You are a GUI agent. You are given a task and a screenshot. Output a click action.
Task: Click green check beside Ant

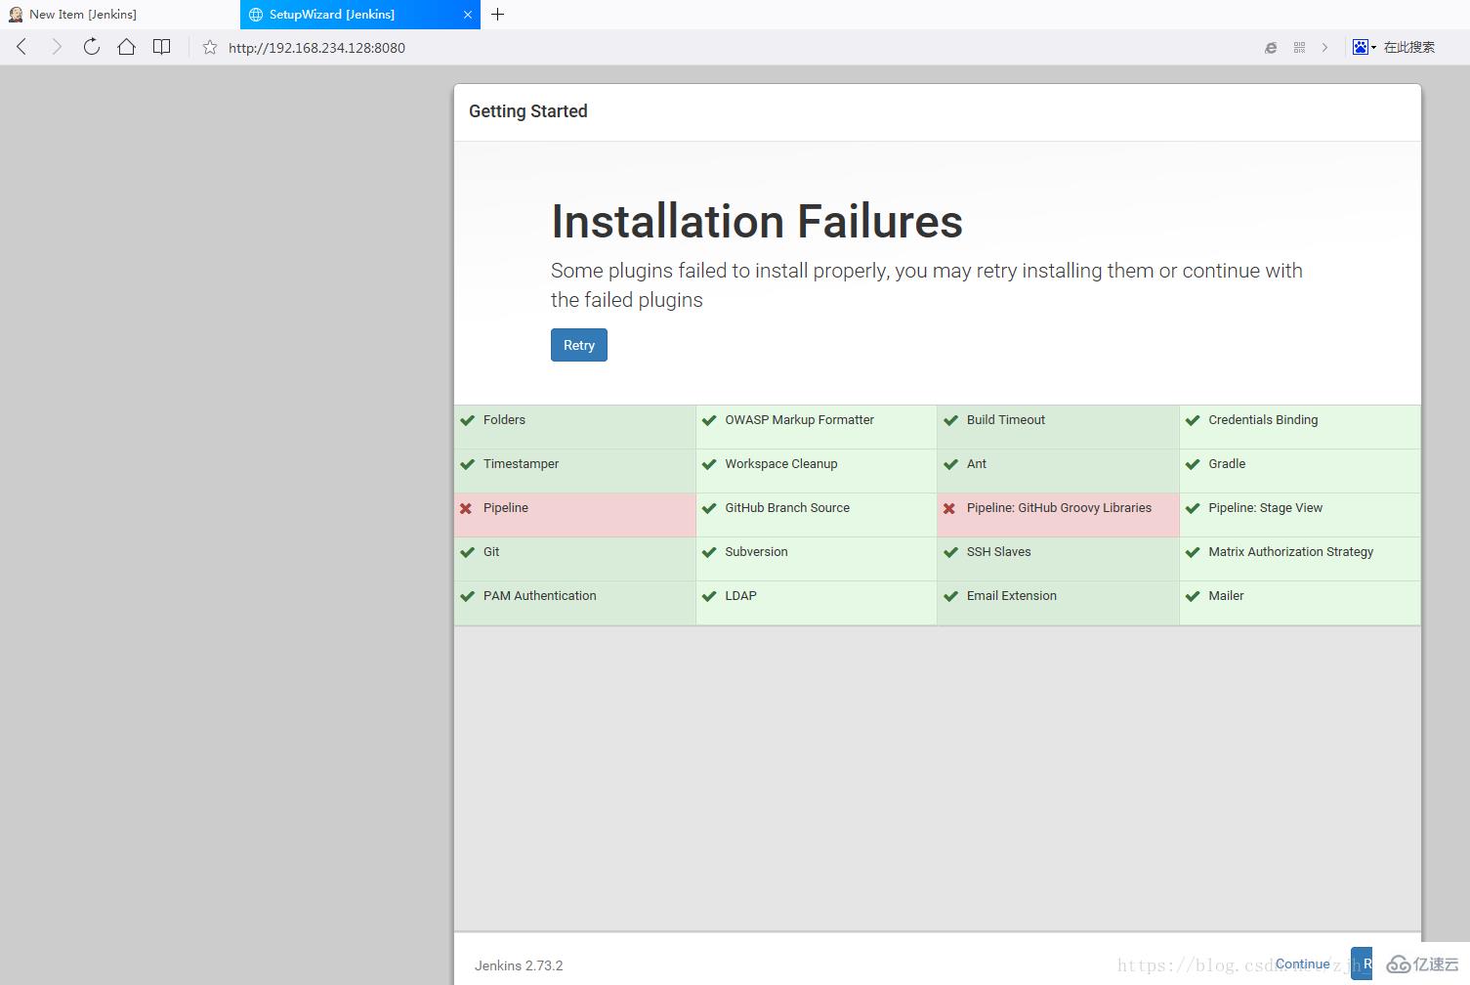coord(950,464)
